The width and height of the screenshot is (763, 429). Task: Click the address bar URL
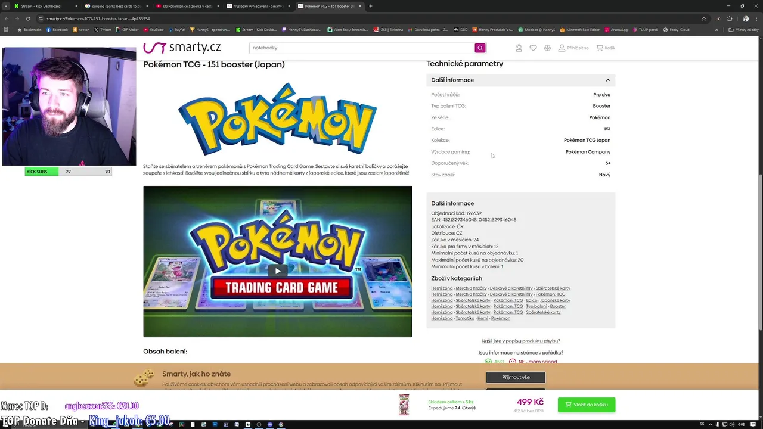(x=98, y=18)
